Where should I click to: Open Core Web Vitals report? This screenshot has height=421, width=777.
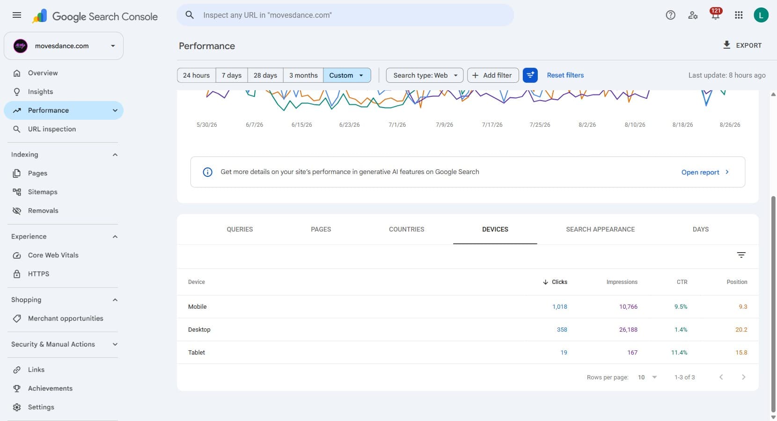point(64,255)
